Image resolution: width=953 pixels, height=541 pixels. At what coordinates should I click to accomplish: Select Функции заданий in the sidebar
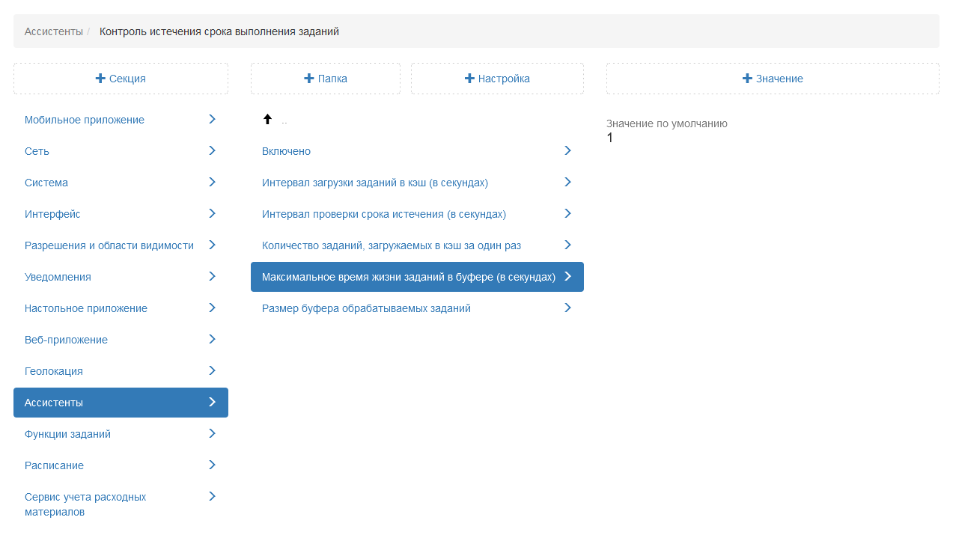click(x=67, y=434)
